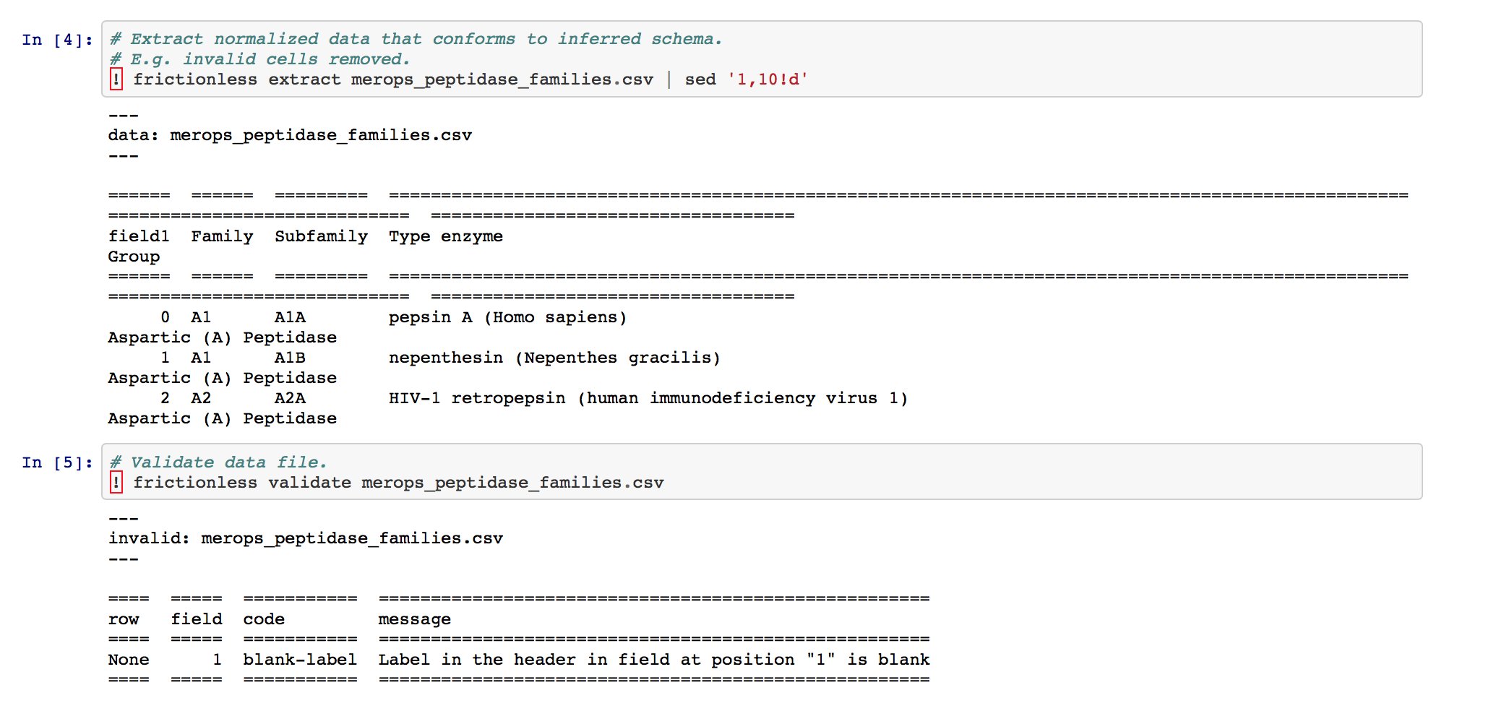Click the '1,10!d' sed string

[768, 79]
